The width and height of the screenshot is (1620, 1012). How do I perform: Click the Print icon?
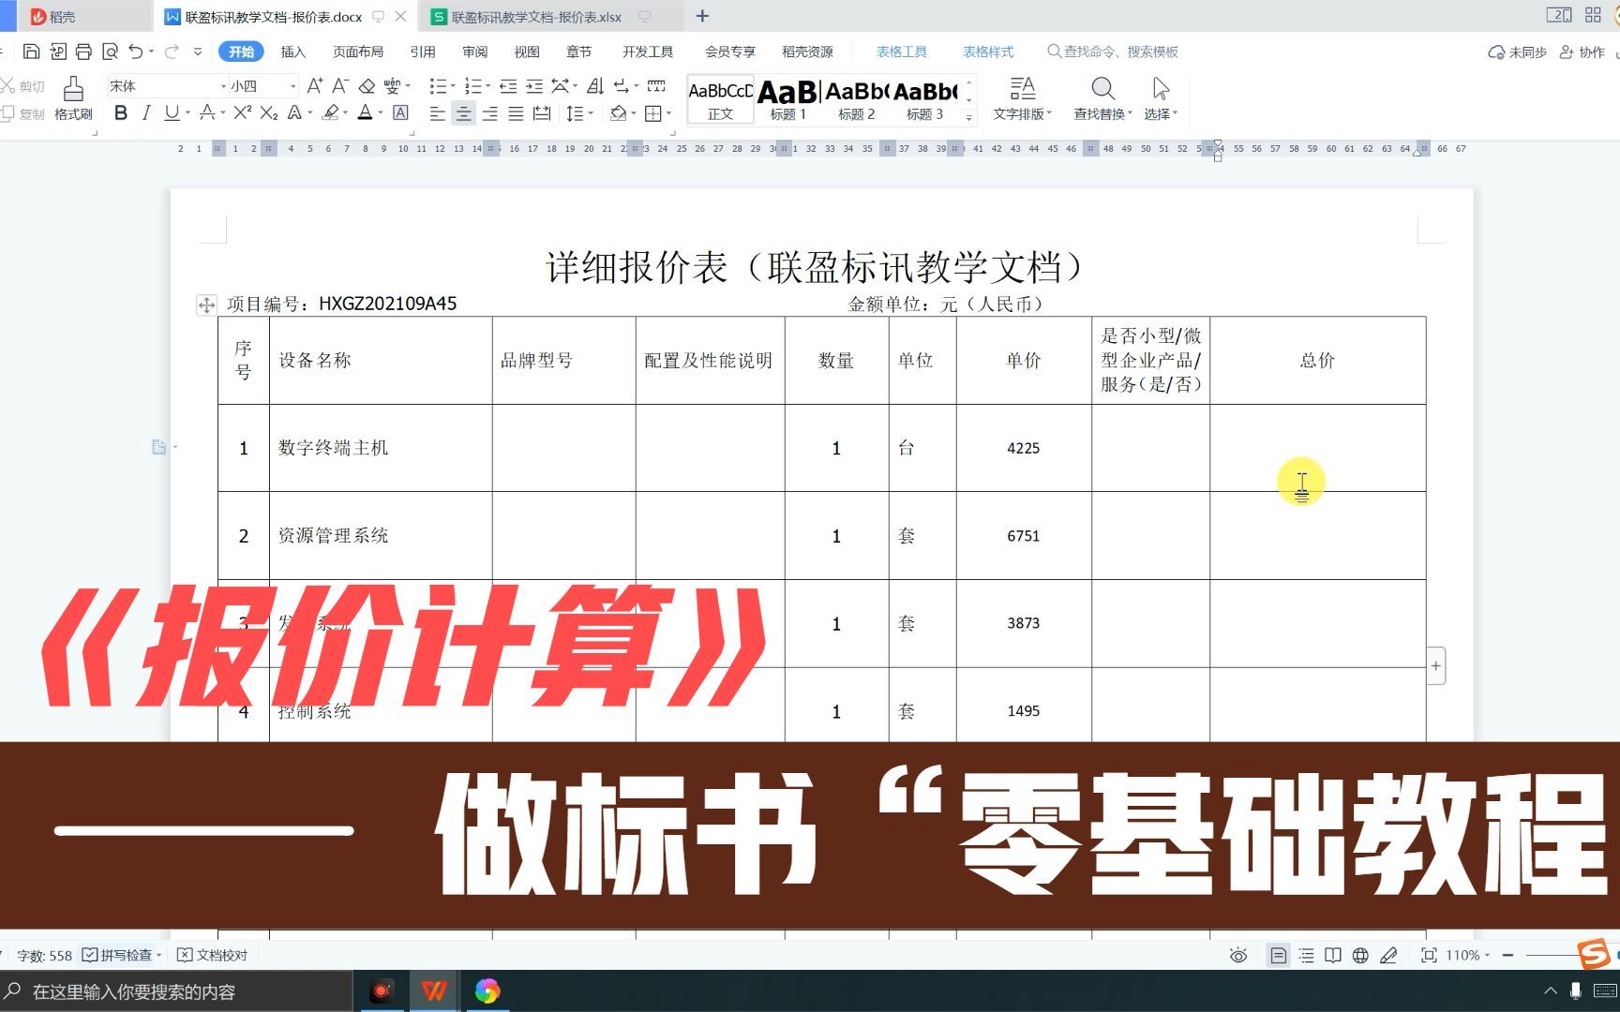click(84, 52)
